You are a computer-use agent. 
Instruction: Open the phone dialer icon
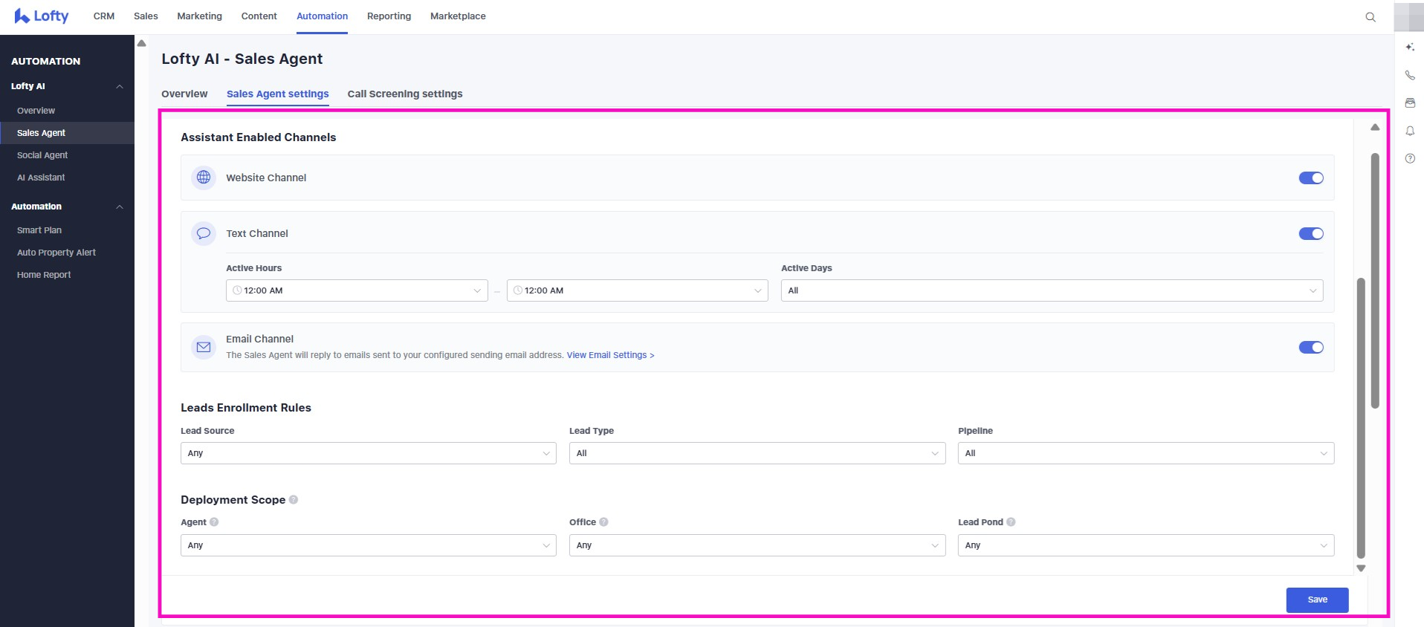click(x=1410, y=75)
